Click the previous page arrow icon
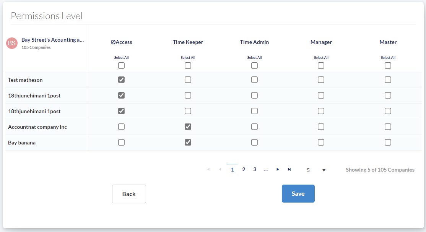426x232 pixels. click(220, 169)
